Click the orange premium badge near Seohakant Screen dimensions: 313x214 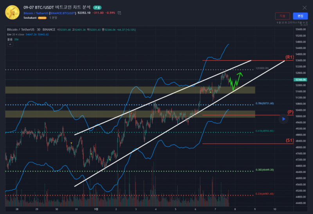point(42,18)
